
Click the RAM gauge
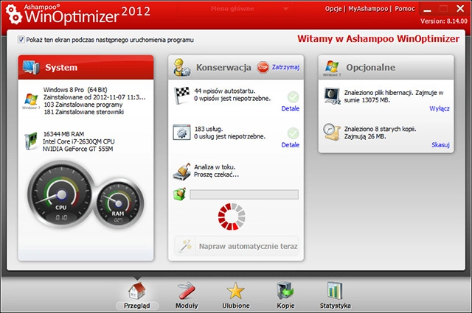pyautogui.click(x=118, y=203)
